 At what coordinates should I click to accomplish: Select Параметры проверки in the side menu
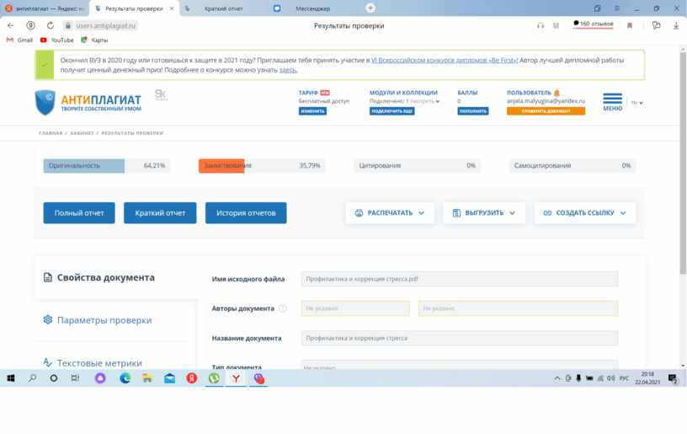[104, 320]
